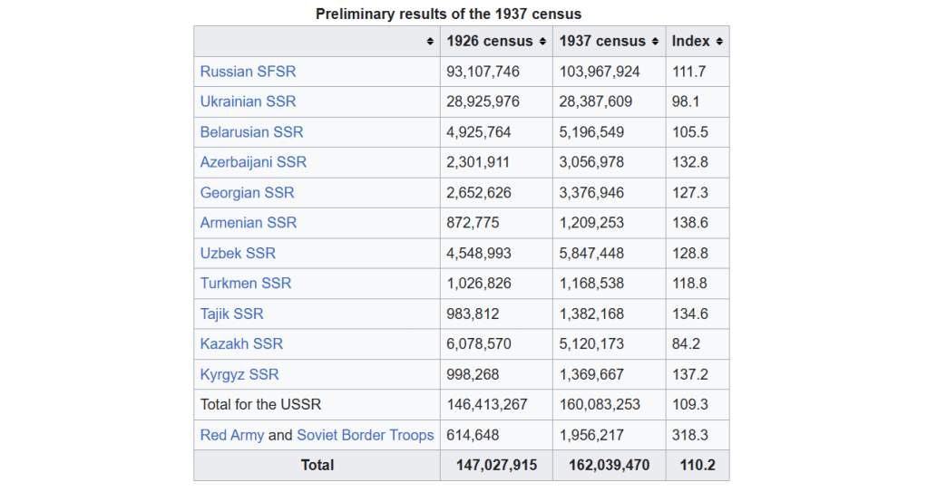The width and height of the screenshot is (927, 492).
Task: Open the Kazakh SSR link
Action: (241, 344)
